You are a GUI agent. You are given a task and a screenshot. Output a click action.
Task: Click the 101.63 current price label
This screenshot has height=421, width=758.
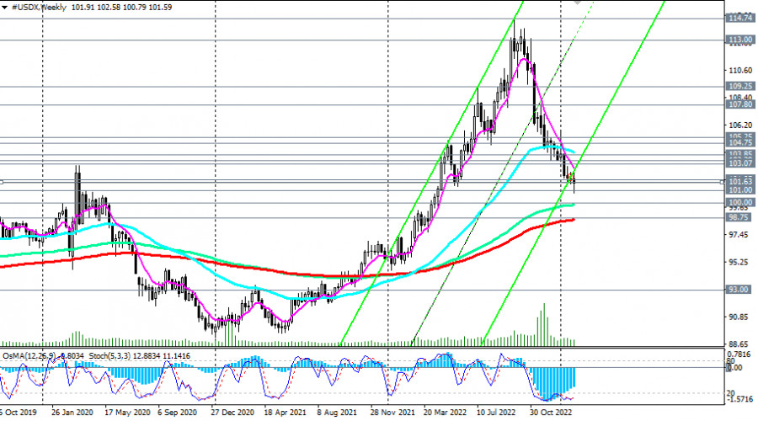click(x=739, y=181)
